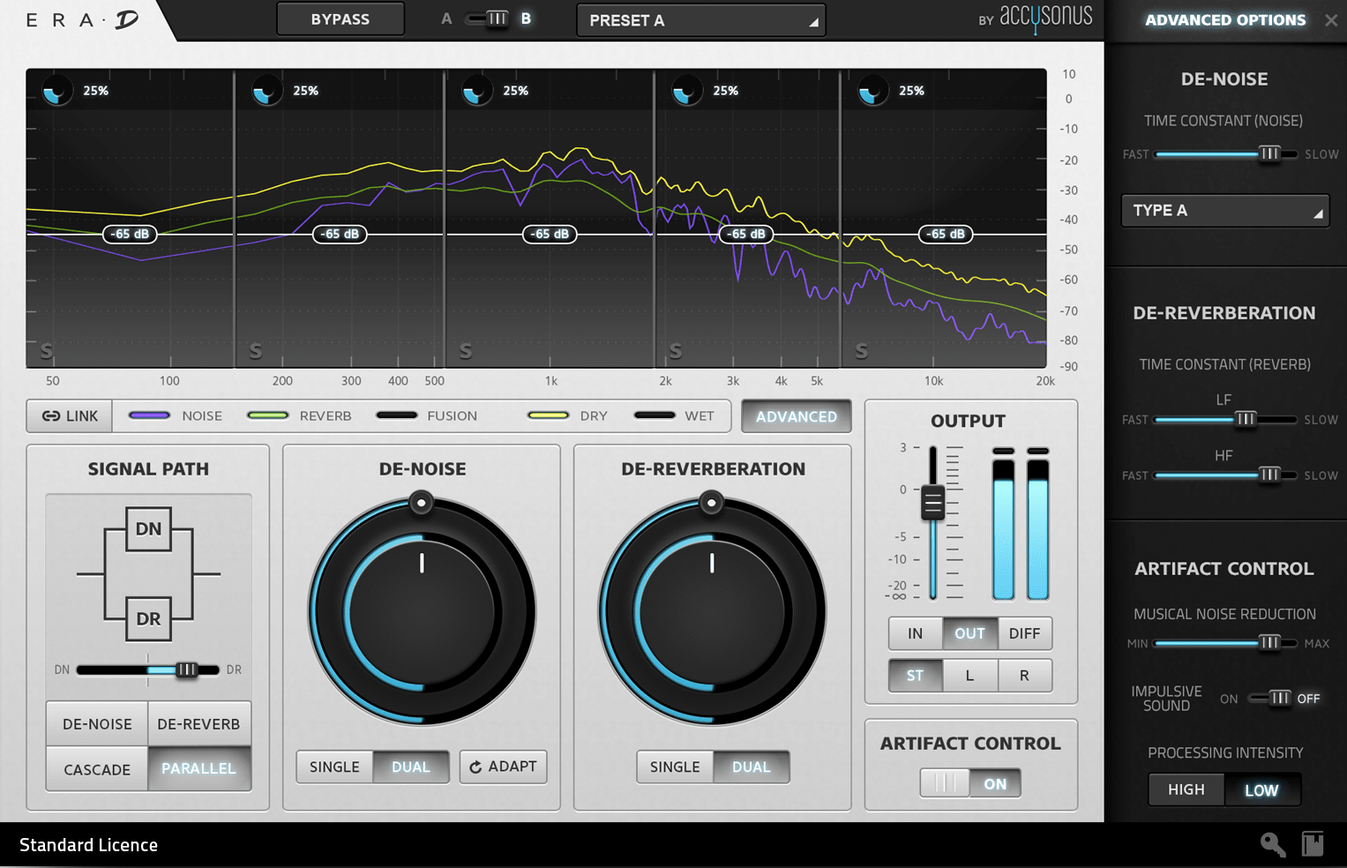Click the DR block in signal path diagram

[148, 618]
